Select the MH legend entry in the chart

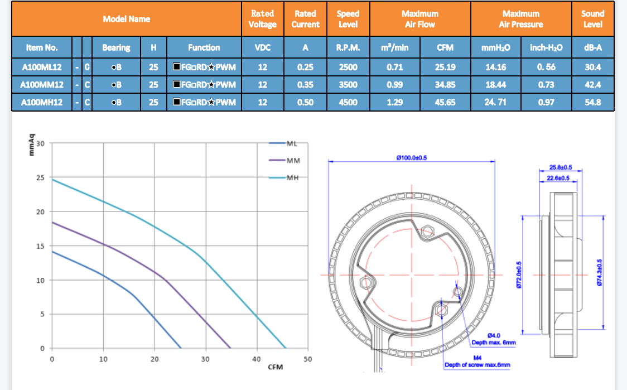(285, 178)
